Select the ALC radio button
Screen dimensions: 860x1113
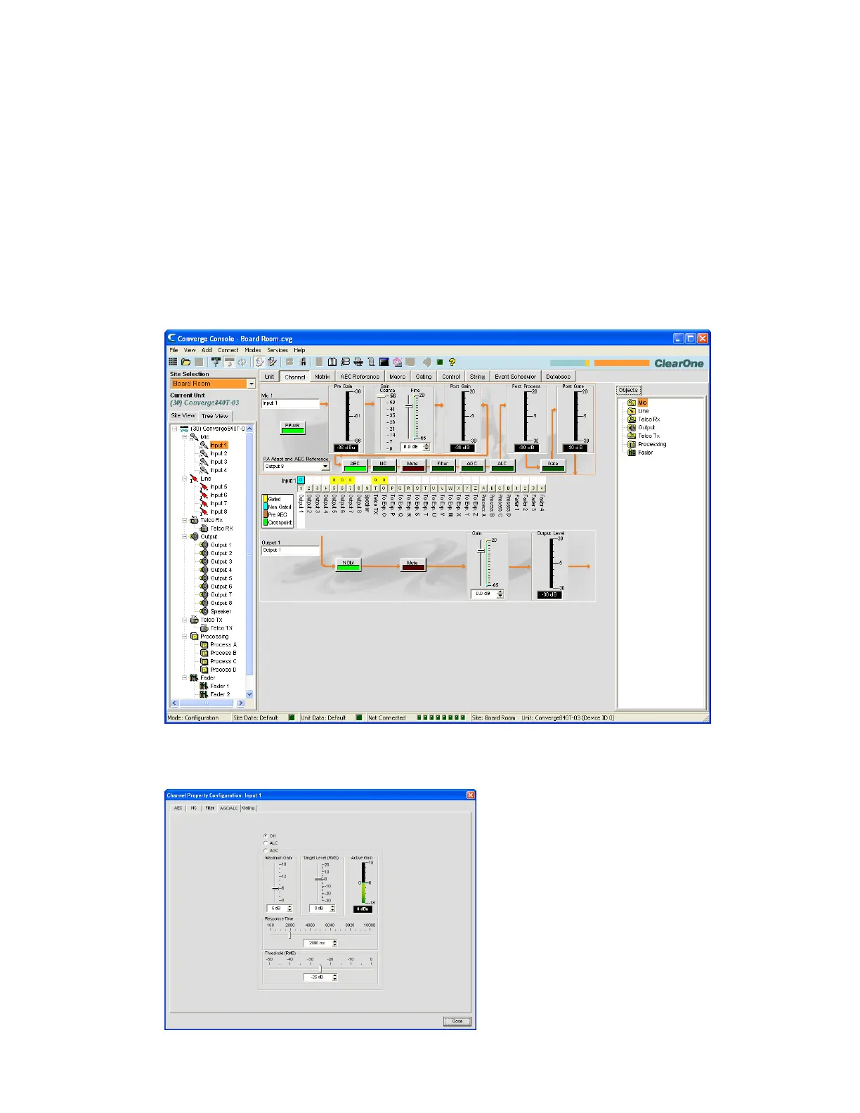click(266, 843)
